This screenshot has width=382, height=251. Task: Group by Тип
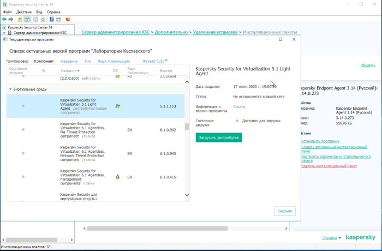coord(87,61)
